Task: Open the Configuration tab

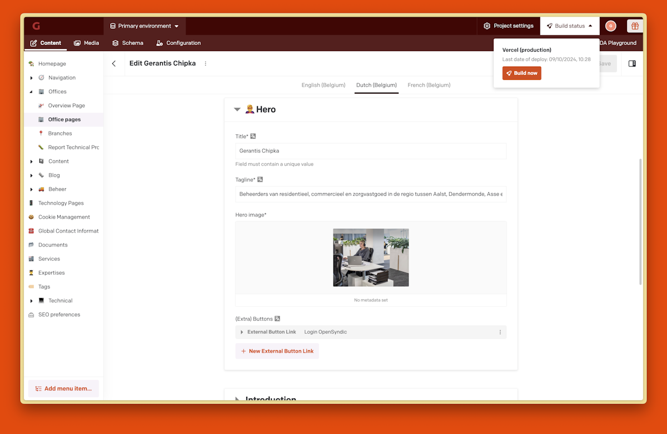Action: pos(178,43)
